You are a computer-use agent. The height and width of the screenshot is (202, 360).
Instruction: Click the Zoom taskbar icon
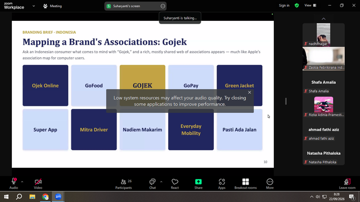(58, 197)
